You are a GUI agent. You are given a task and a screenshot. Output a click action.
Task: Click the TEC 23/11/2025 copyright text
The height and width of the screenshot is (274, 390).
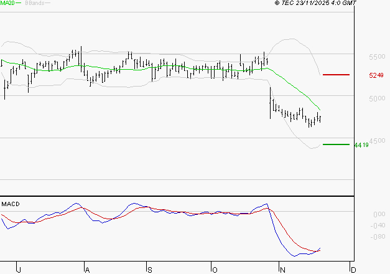click(x=315, y=2)
